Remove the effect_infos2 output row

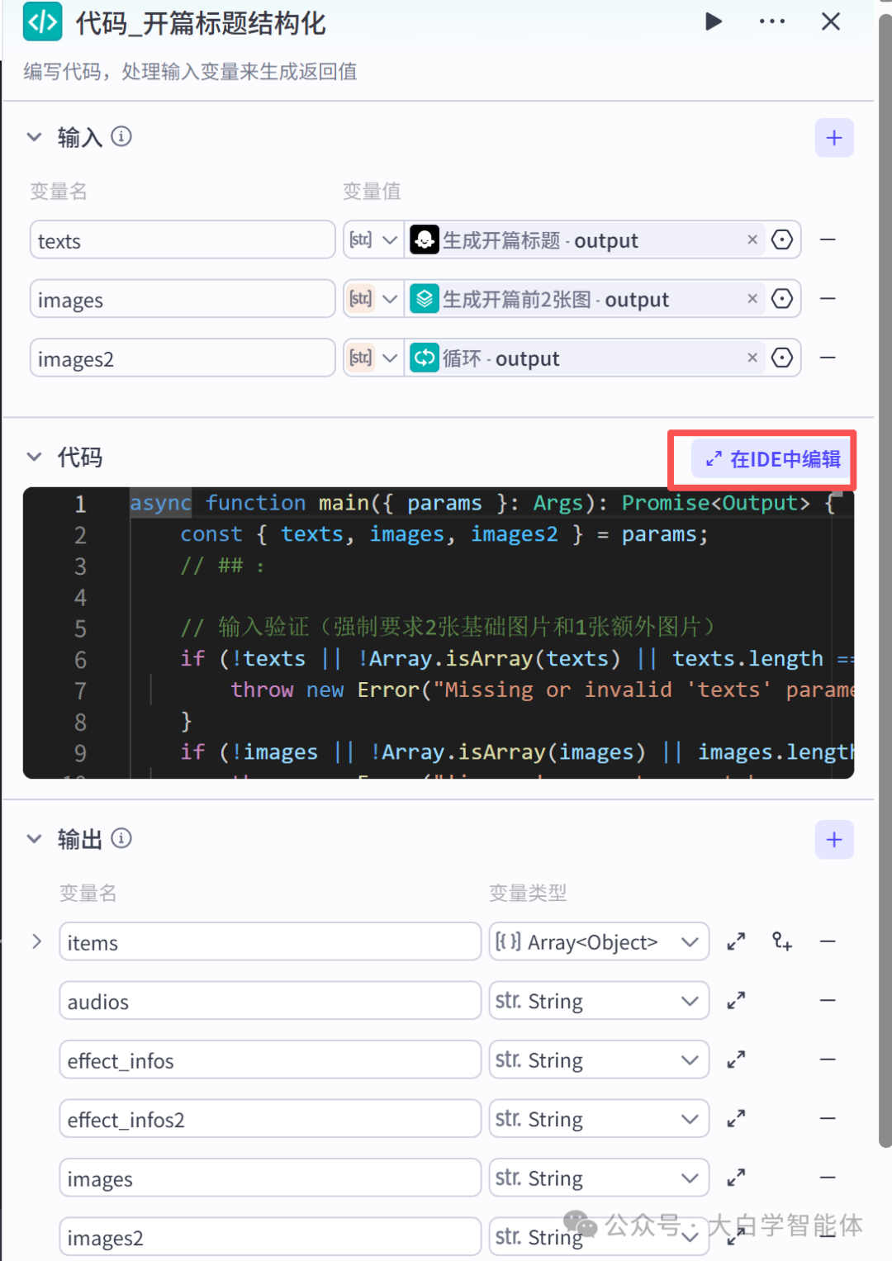pyautogui.click(x=828, y=1118)
